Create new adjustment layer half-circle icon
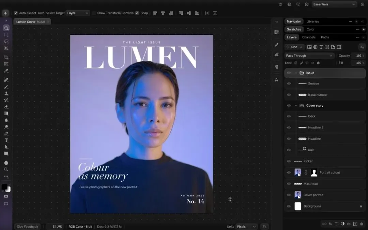The image size is (368, 230). [x=343, y=224]
